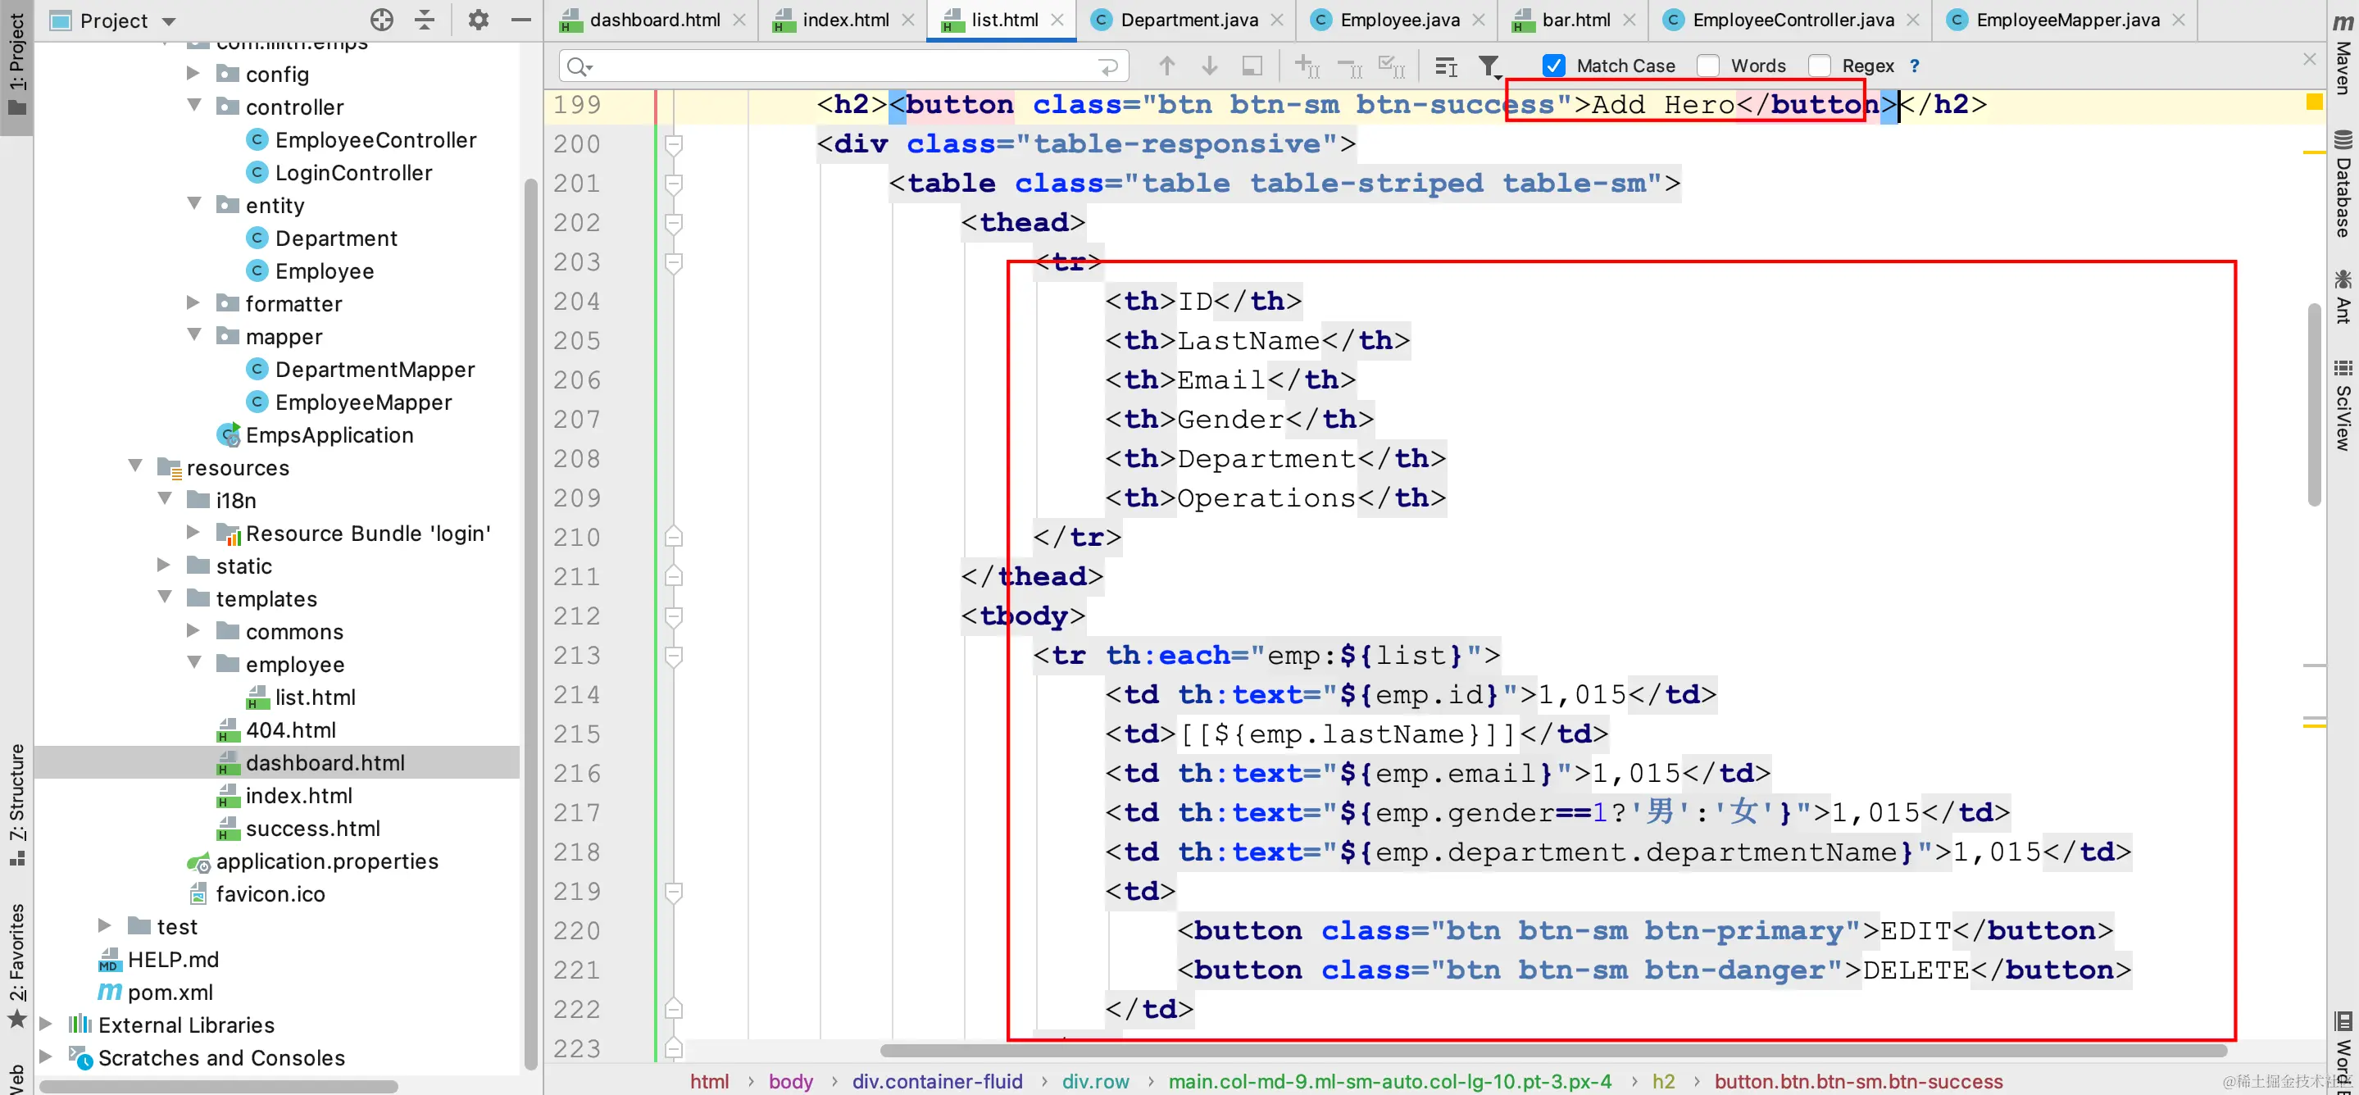Collapse the entity folder
The width and height of the screenshot is (2359, 1095).
(193, 203)
